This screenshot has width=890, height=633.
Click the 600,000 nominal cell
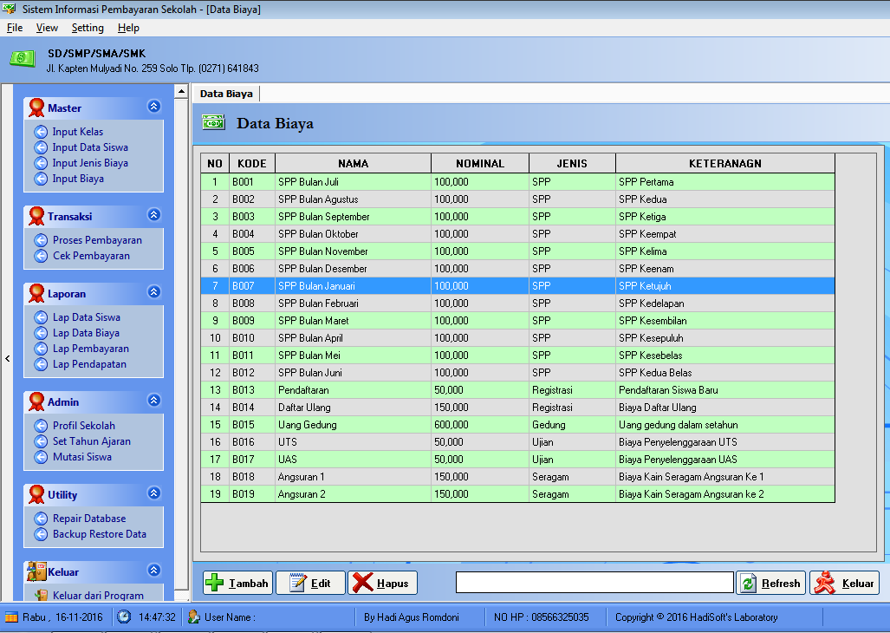[x=480, y=425]
